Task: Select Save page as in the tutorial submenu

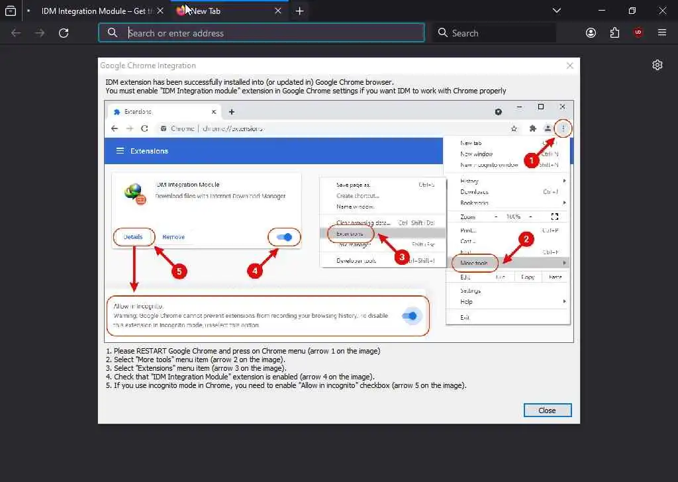Action: [x=354, y=185]
